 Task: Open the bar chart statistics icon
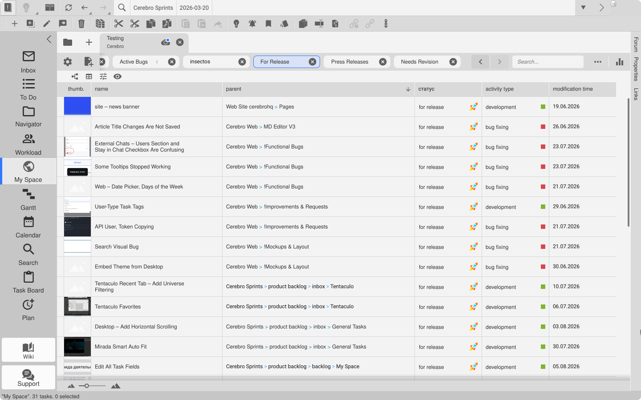coord(620,62)
